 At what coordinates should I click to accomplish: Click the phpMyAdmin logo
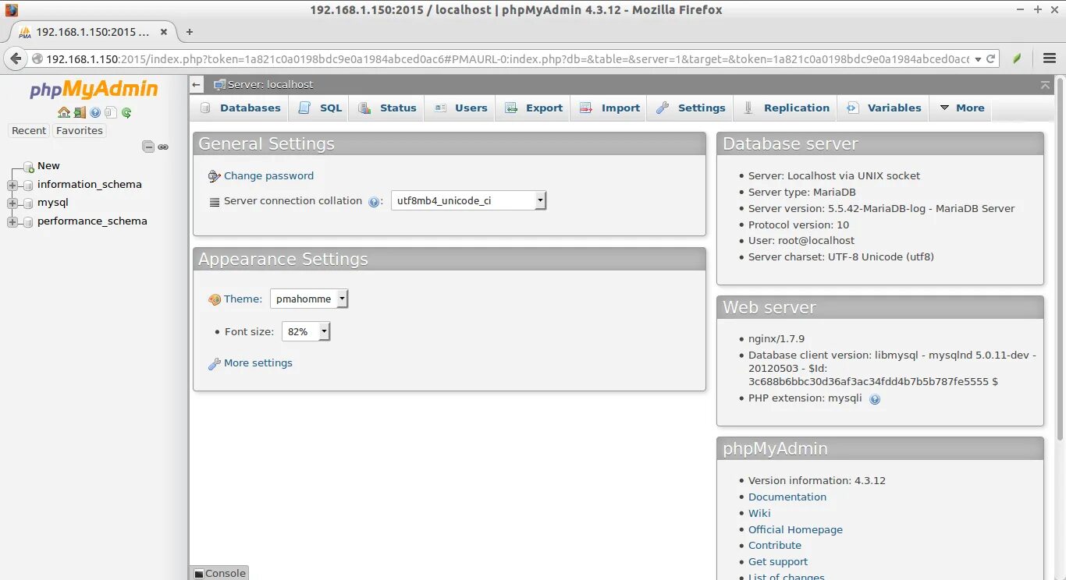point(94,90)
